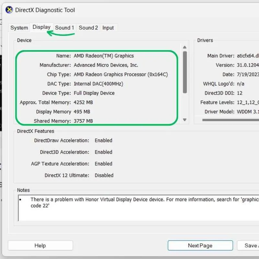Click the Device panel scroll down arrow

click(185, 120)
